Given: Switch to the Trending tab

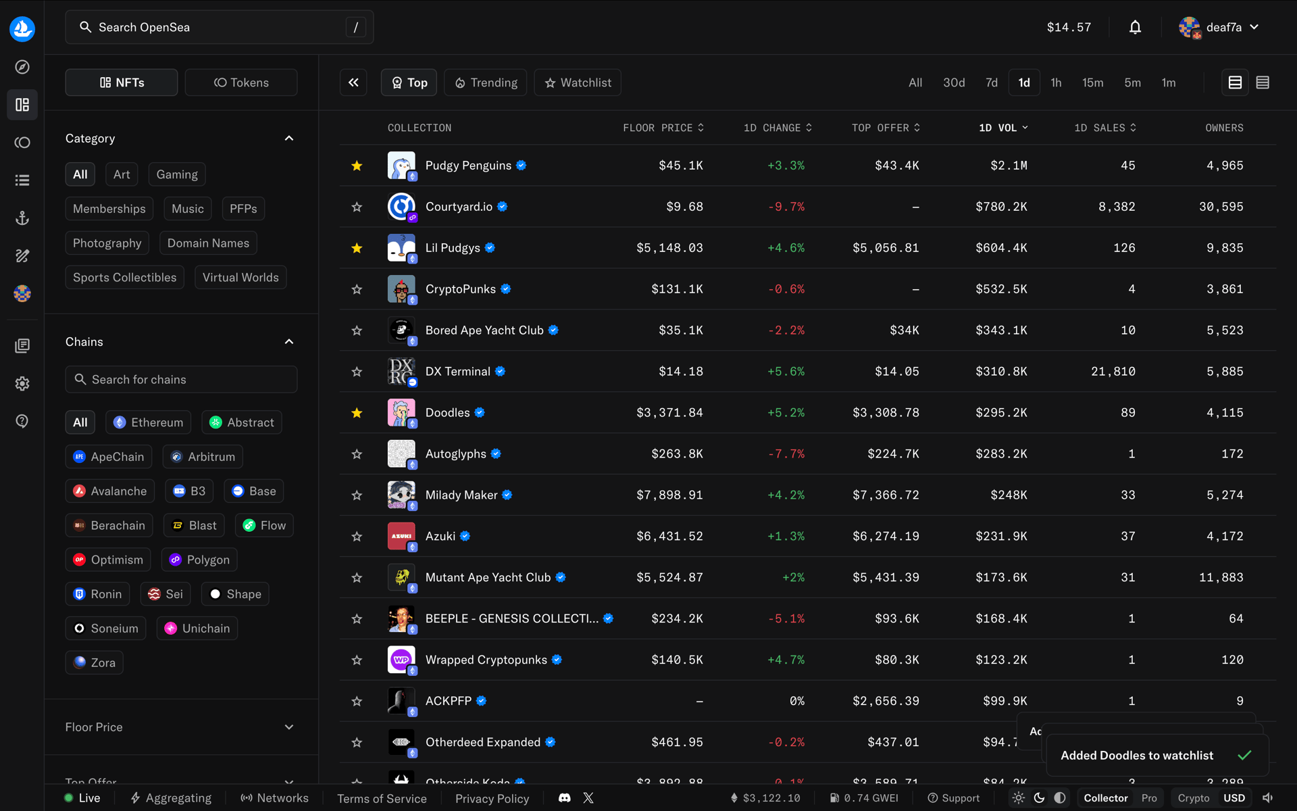Looking at the screenshot, I should (x=486, y=82).
